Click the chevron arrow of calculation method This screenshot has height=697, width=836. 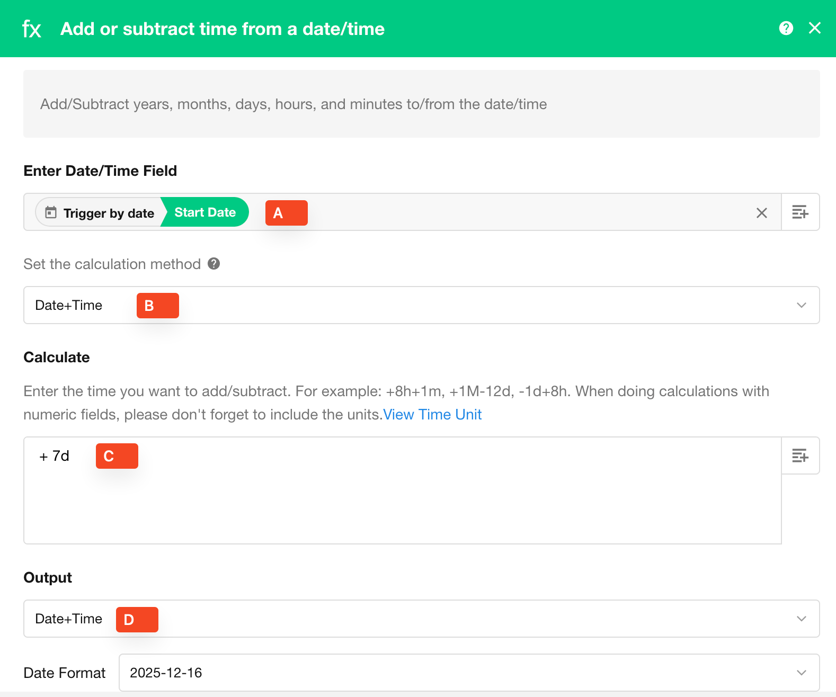801,305
